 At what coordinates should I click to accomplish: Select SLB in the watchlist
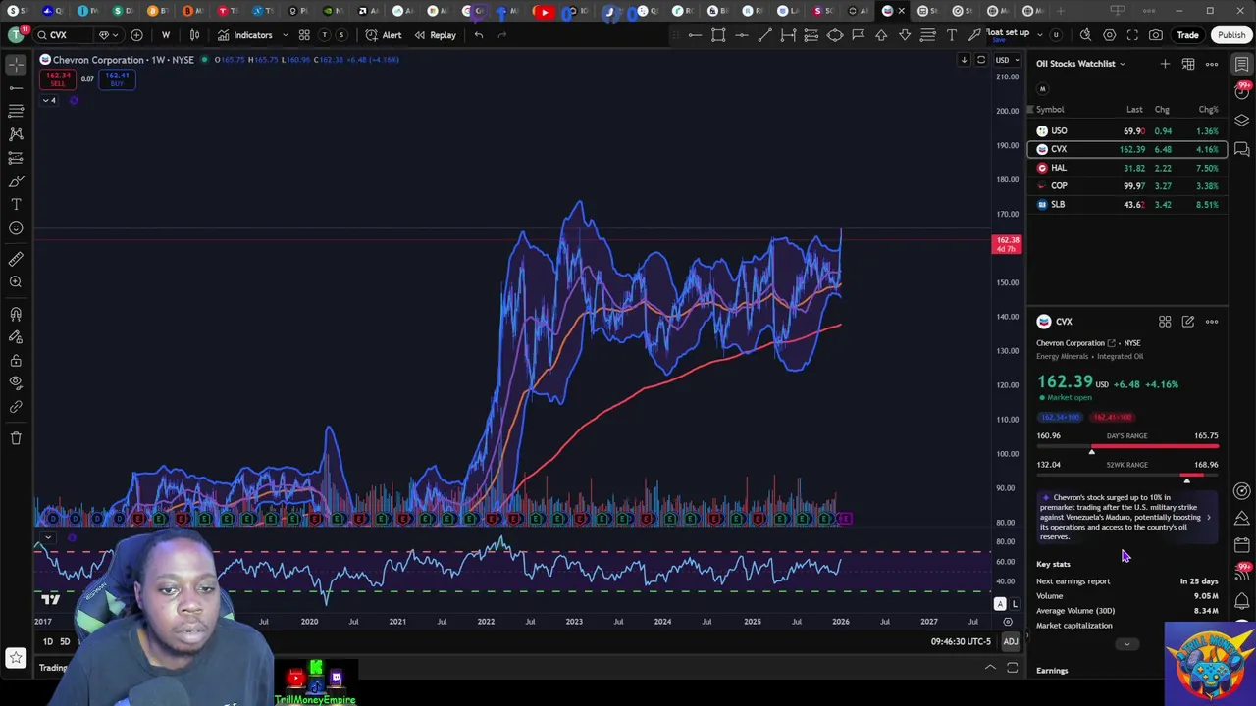[x=1127, y=205]
